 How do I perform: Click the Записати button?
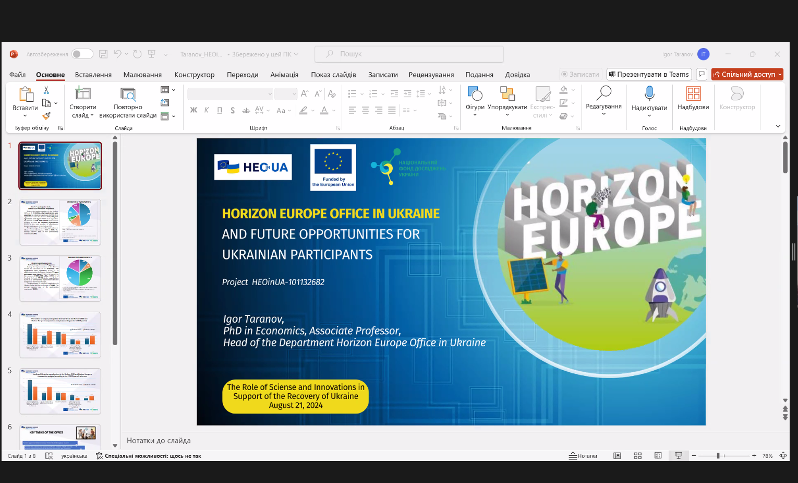[x=581, y=74]
